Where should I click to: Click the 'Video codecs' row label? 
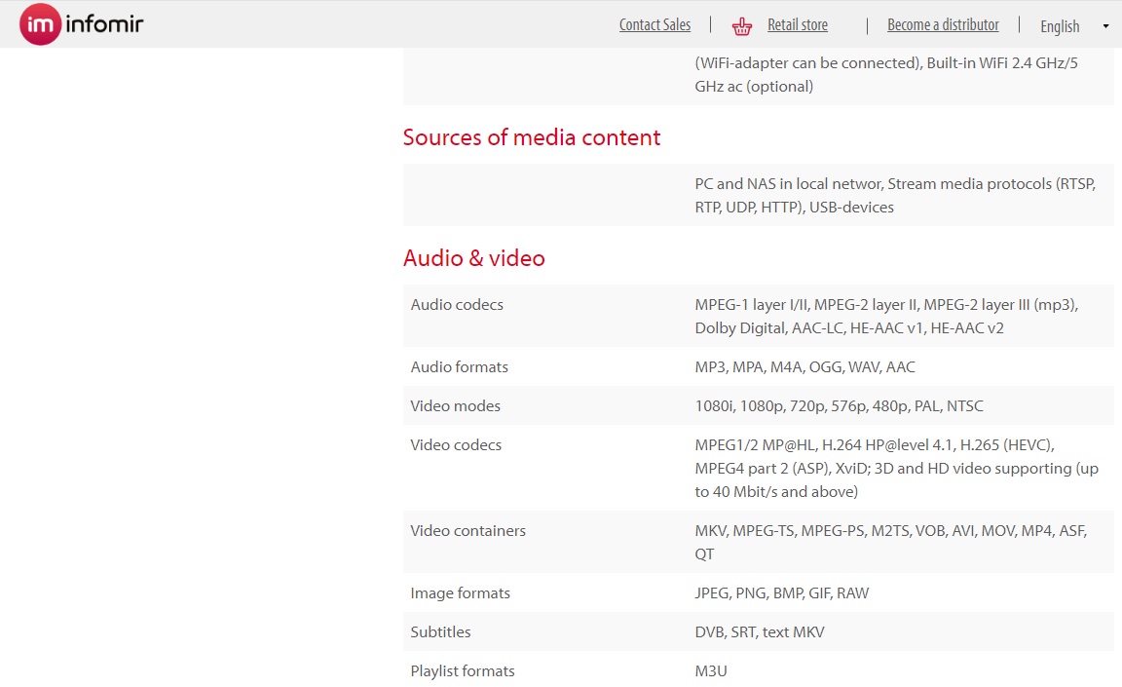click(x=456, y=445)
